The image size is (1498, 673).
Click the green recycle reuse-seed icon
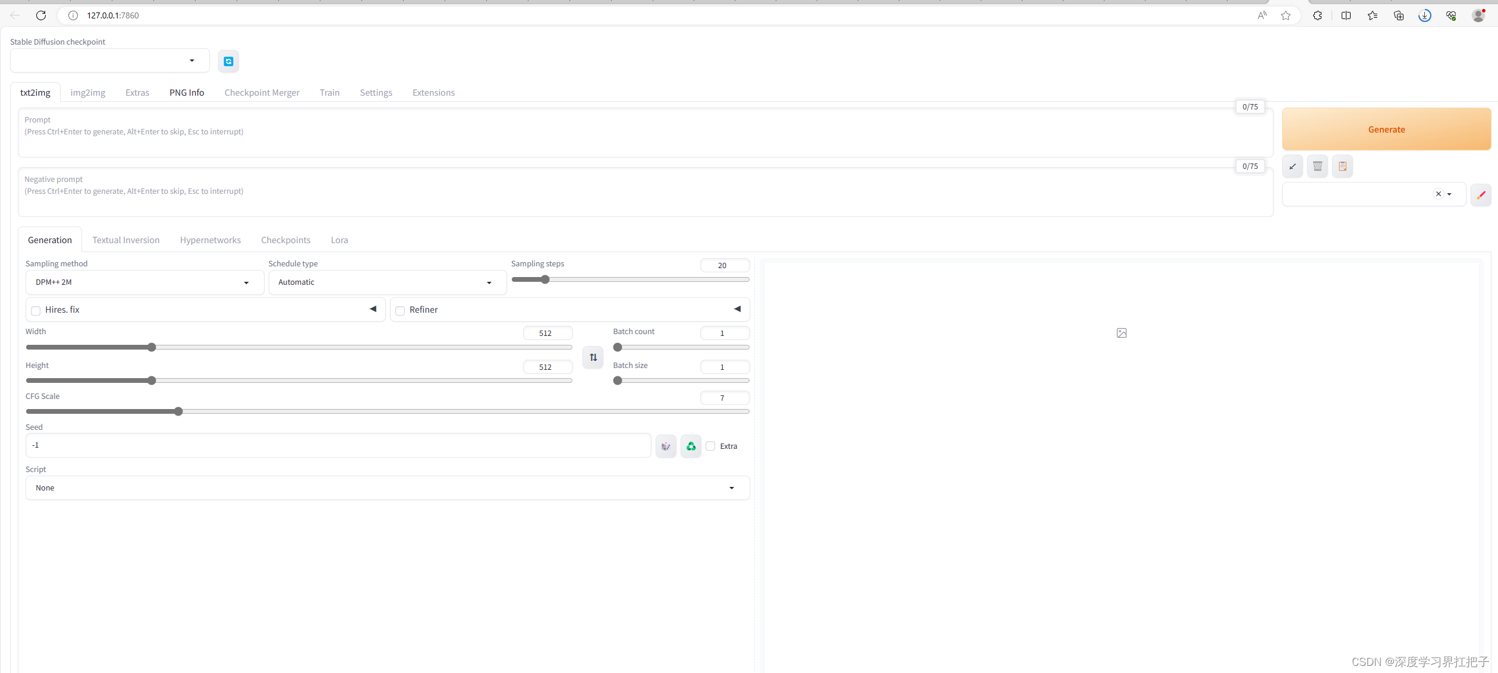click(x=691, y=446)
